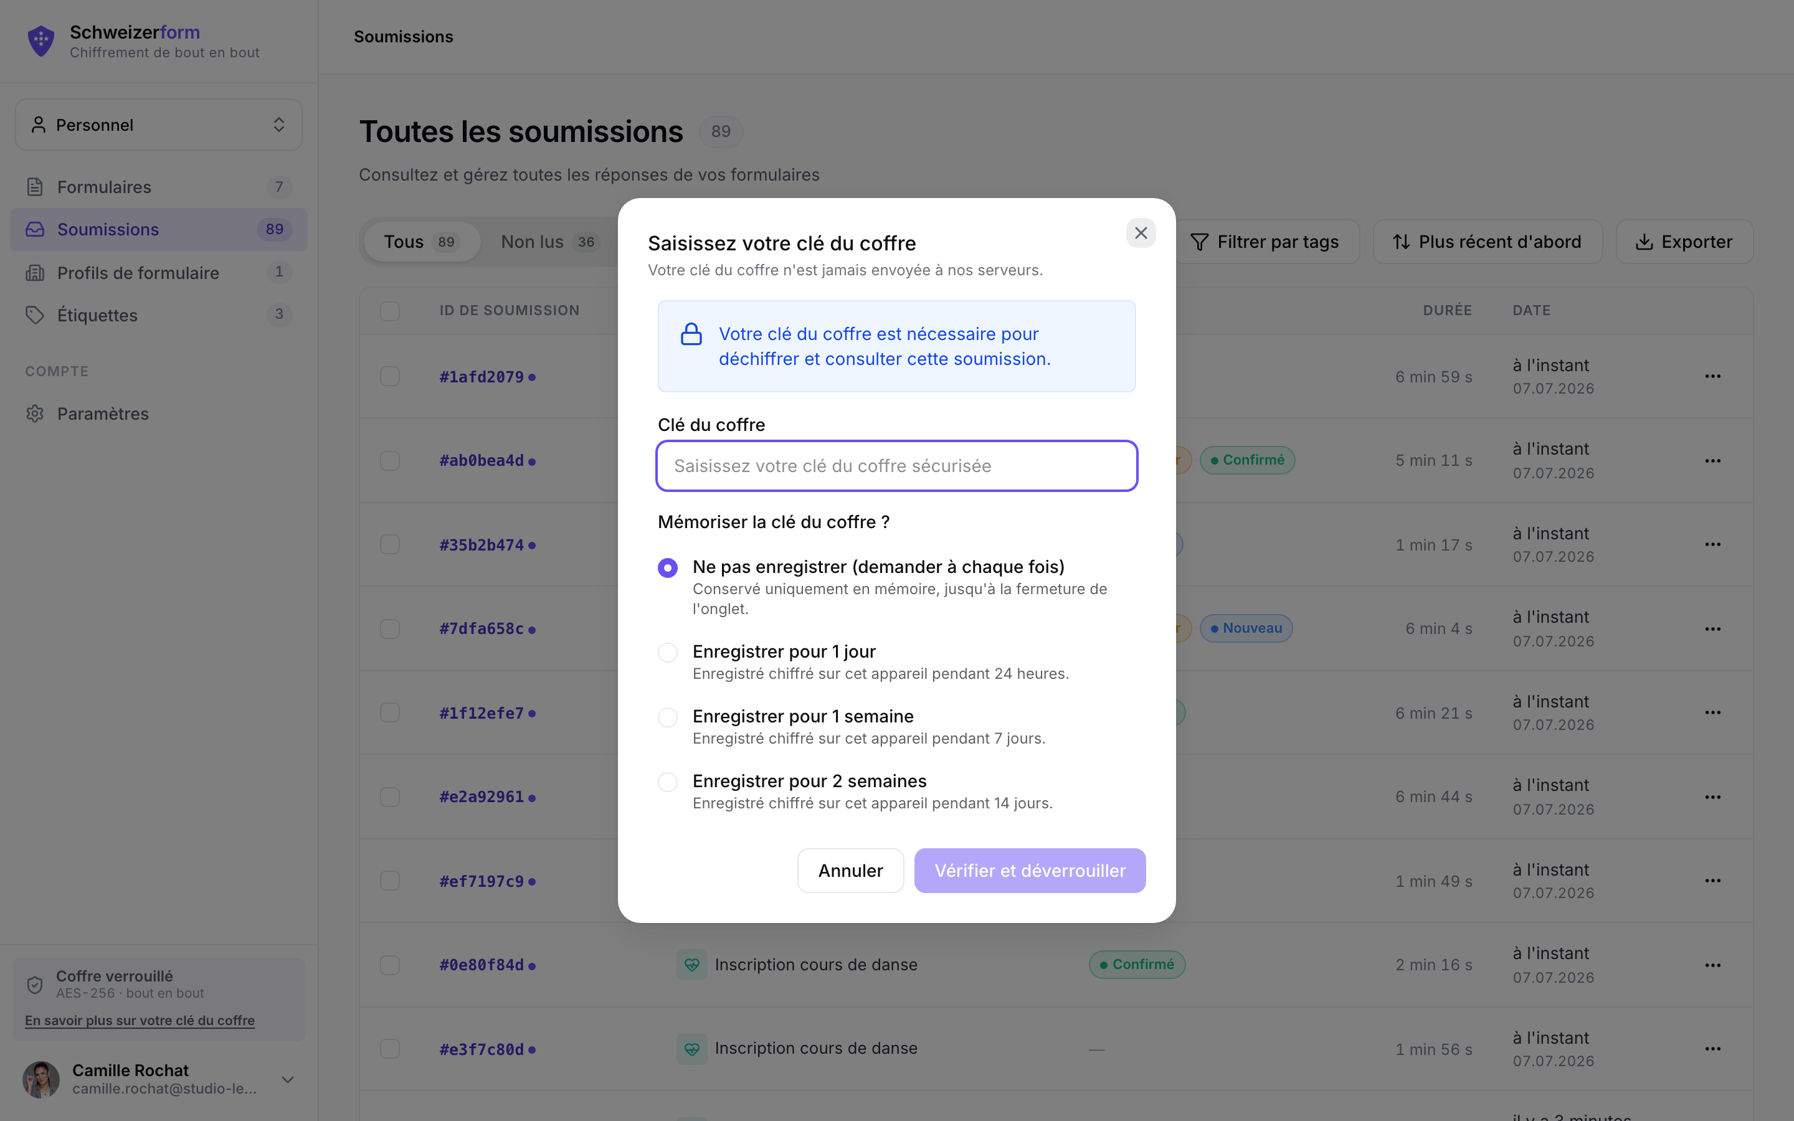Select Enregistrer pour 1 semaine
This screenshot has height=1121, width=1794.
667,717
